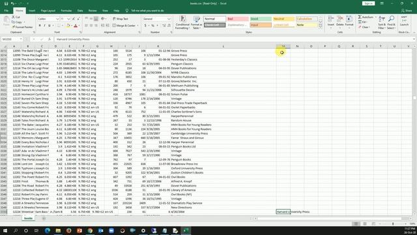417x235 pixels.
Task: Click the Cut scissors button
Action: pos(16,17)
